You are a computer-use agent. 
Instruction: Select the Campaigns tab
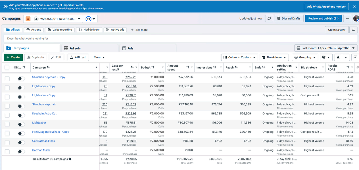[x=32, y=48]
